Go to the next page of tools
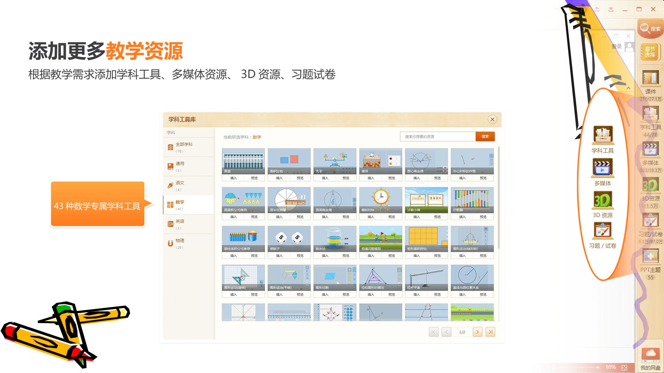 click(477, 332)
